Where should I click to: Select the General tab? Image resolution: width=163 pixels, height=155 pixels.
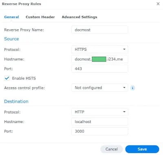click(x=11, y=17)
